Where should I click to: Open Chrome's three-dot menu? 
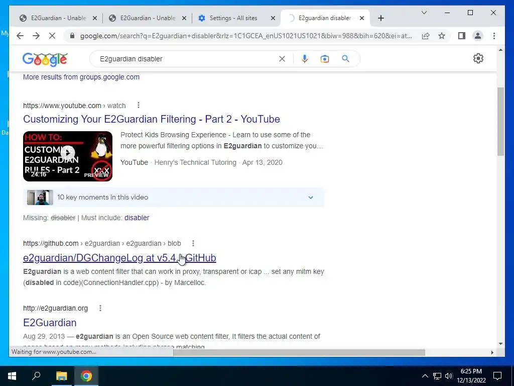point(494,36)
